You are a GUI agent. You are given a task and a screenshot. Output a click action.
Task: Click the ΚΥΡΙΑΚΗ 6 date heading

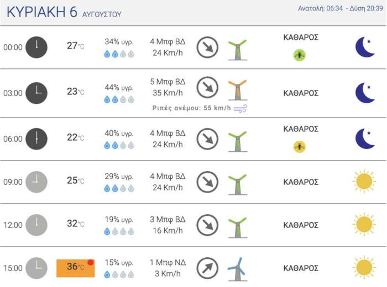point(42,13)
